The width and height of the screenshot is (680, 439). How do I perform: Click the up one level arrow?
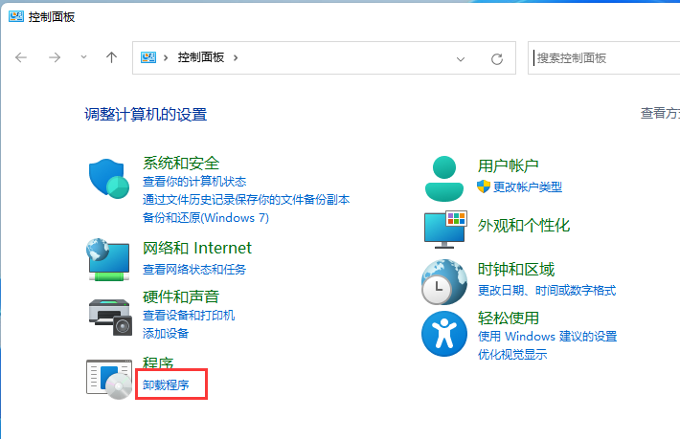click(111, 57)
